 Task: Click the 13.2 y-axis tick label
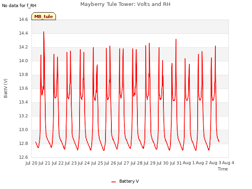coord(23,116)
